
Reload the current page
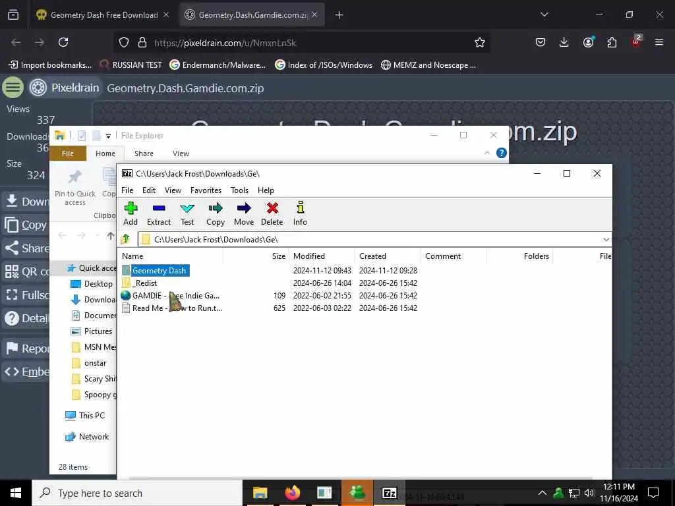(63, 42)
